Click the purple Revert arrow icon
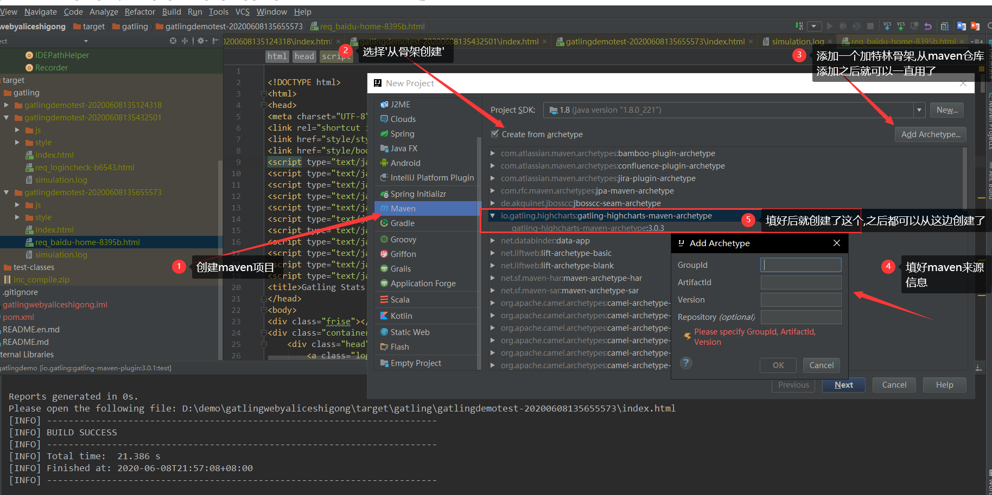992x495 pixels. [x=928, y=26]
